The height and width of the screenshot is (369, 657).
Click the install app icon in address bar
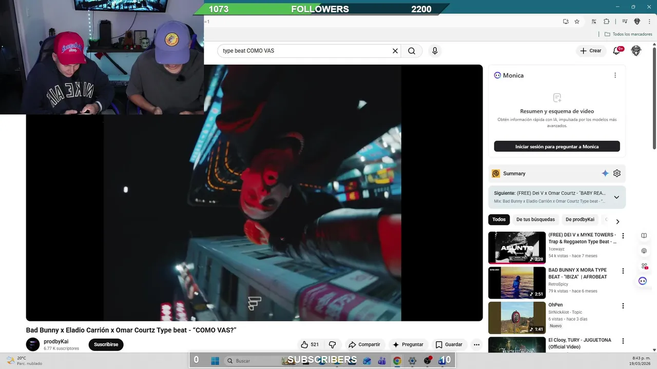click(566, 22)
